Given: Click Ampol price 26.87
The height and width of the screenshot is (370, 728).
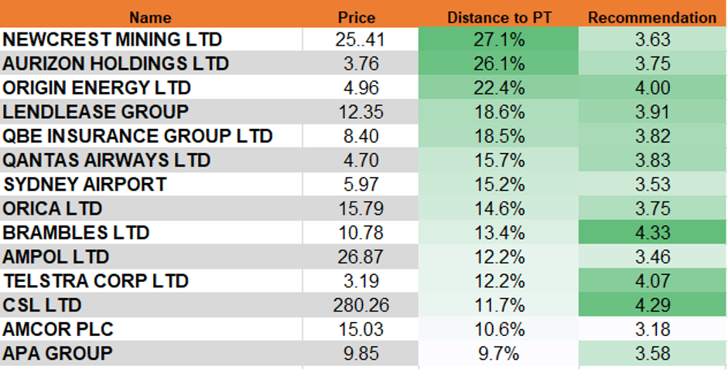Looking at the screenshot, I should 361,256.
